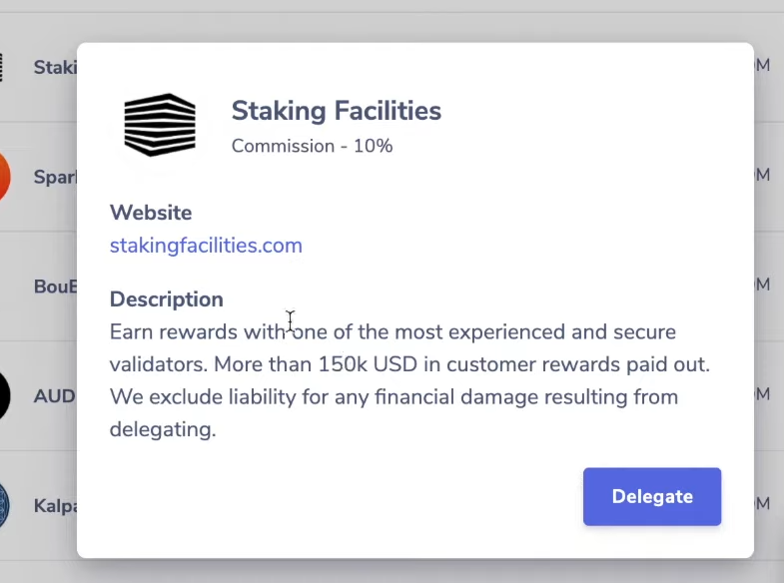Dismiss dialog by clicking dimmed backdrop below it
Image resolution: width=784 pixels, height=583 pixels.
coord(392,571)
